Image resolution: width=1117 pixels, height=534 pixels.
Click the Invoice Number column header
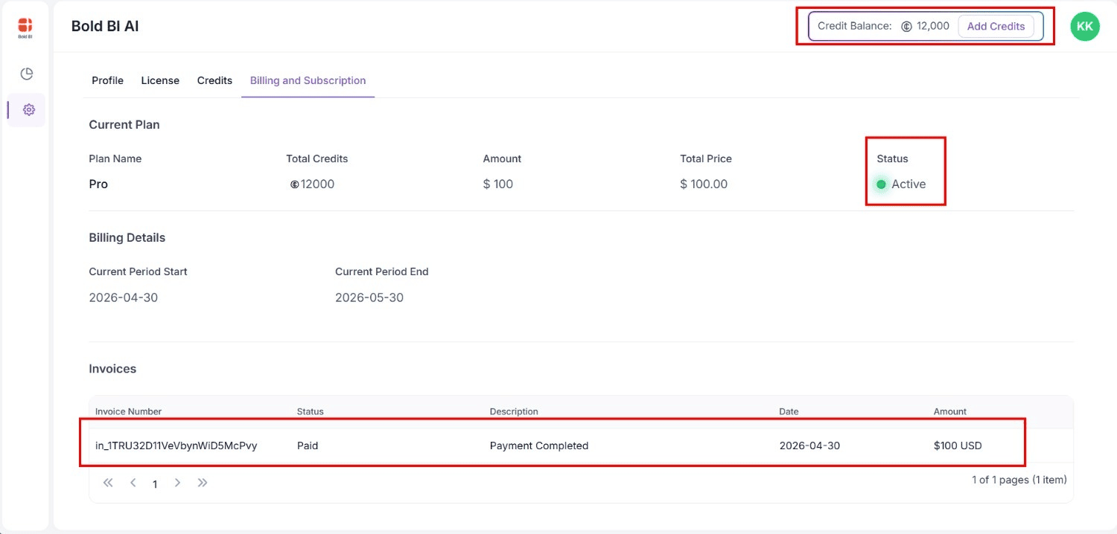tap(128, 411)
